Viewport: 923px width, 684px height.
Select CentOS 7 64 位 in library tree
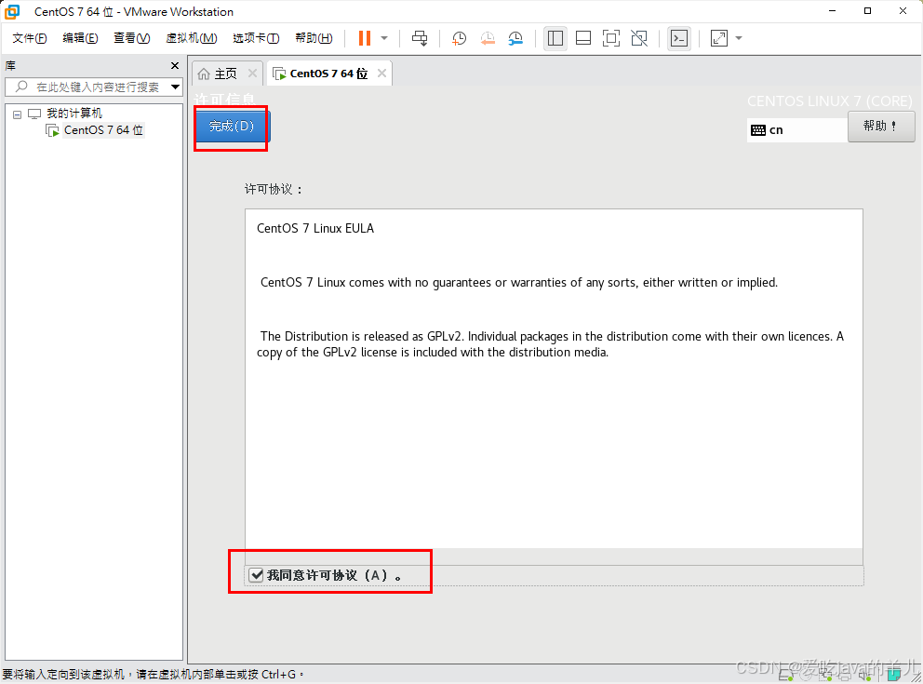(103, 130)
